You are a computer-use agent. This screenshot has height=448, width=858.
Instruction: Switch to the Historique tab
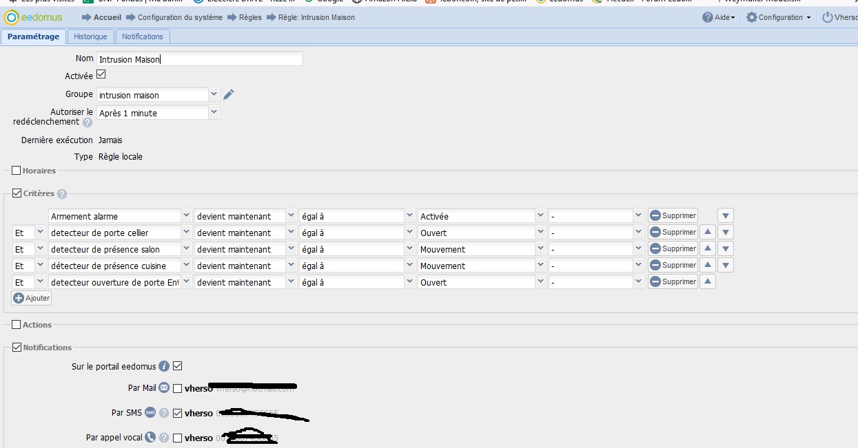pyautogui.click(x=91, y=36)
